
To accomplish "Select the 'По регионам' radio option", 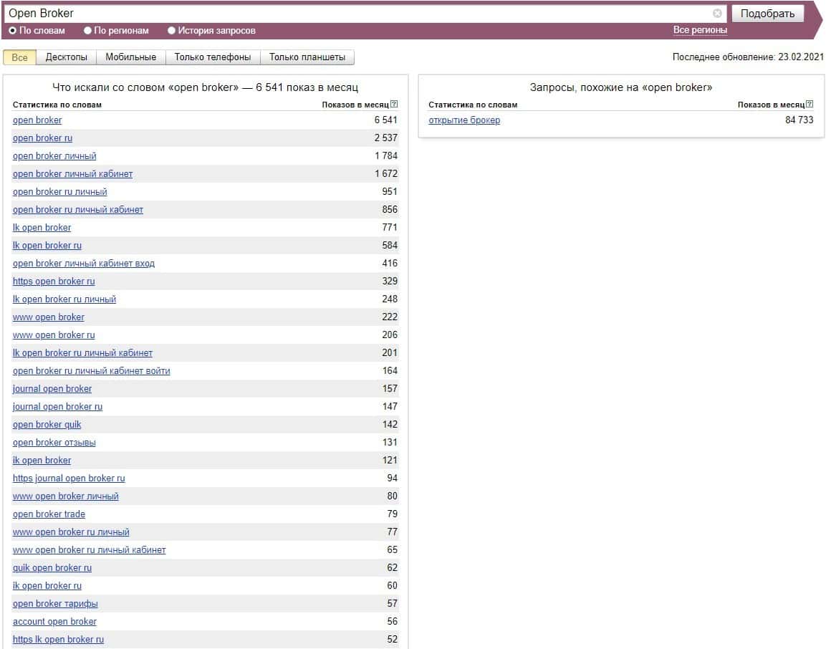I will coord(87,31).
